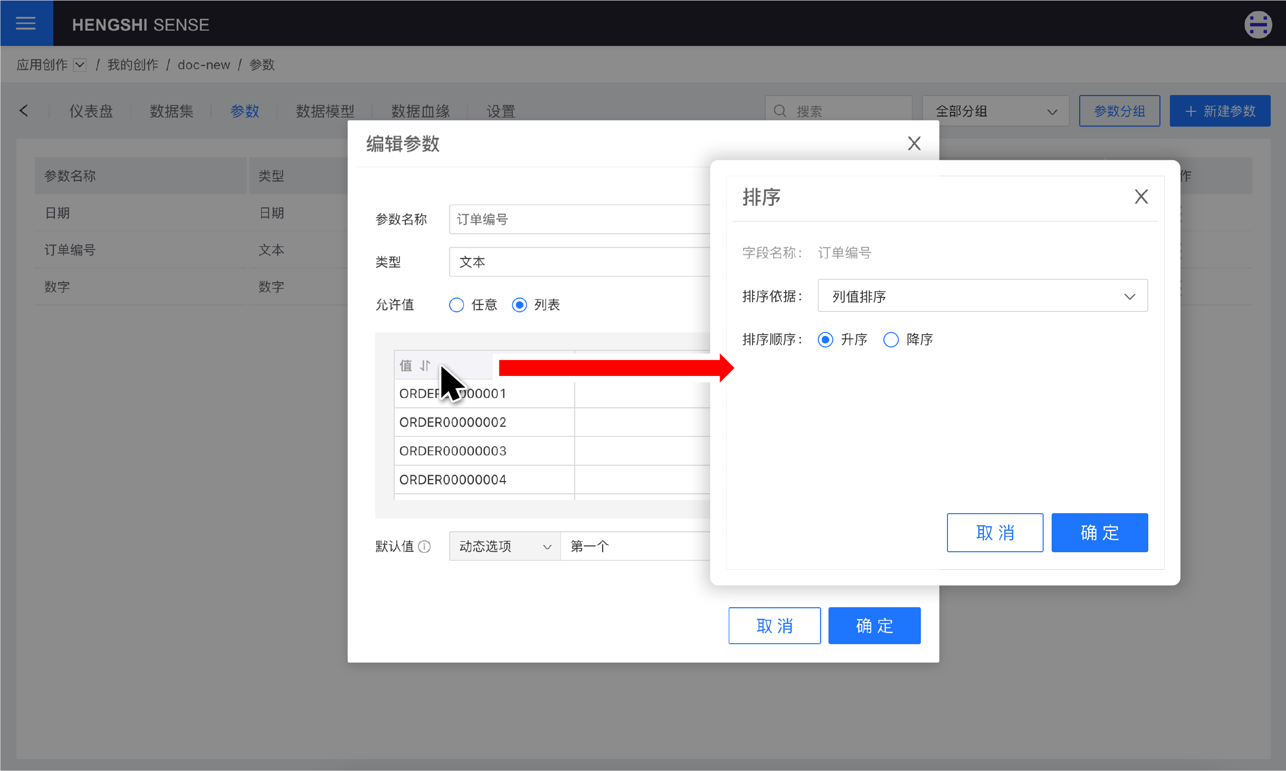The image size is (1286, 771).
Task: Click the doc-new breadcrumb link
Action: coord(204,65)
